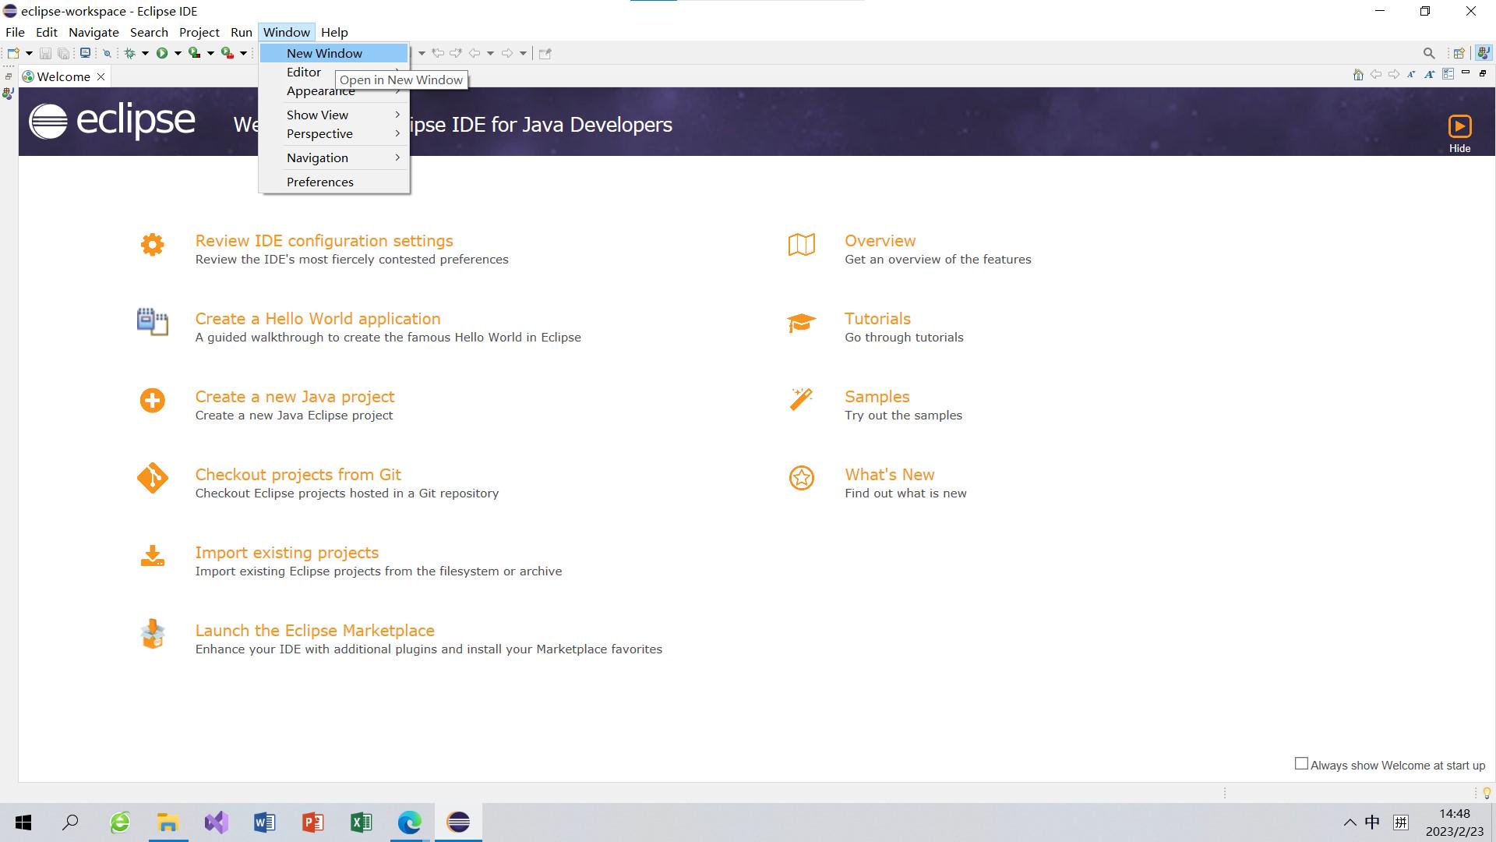1496x842 pixels.
Task: Expand the Debug dropdown arrow
Action: [x=145, y=53]
